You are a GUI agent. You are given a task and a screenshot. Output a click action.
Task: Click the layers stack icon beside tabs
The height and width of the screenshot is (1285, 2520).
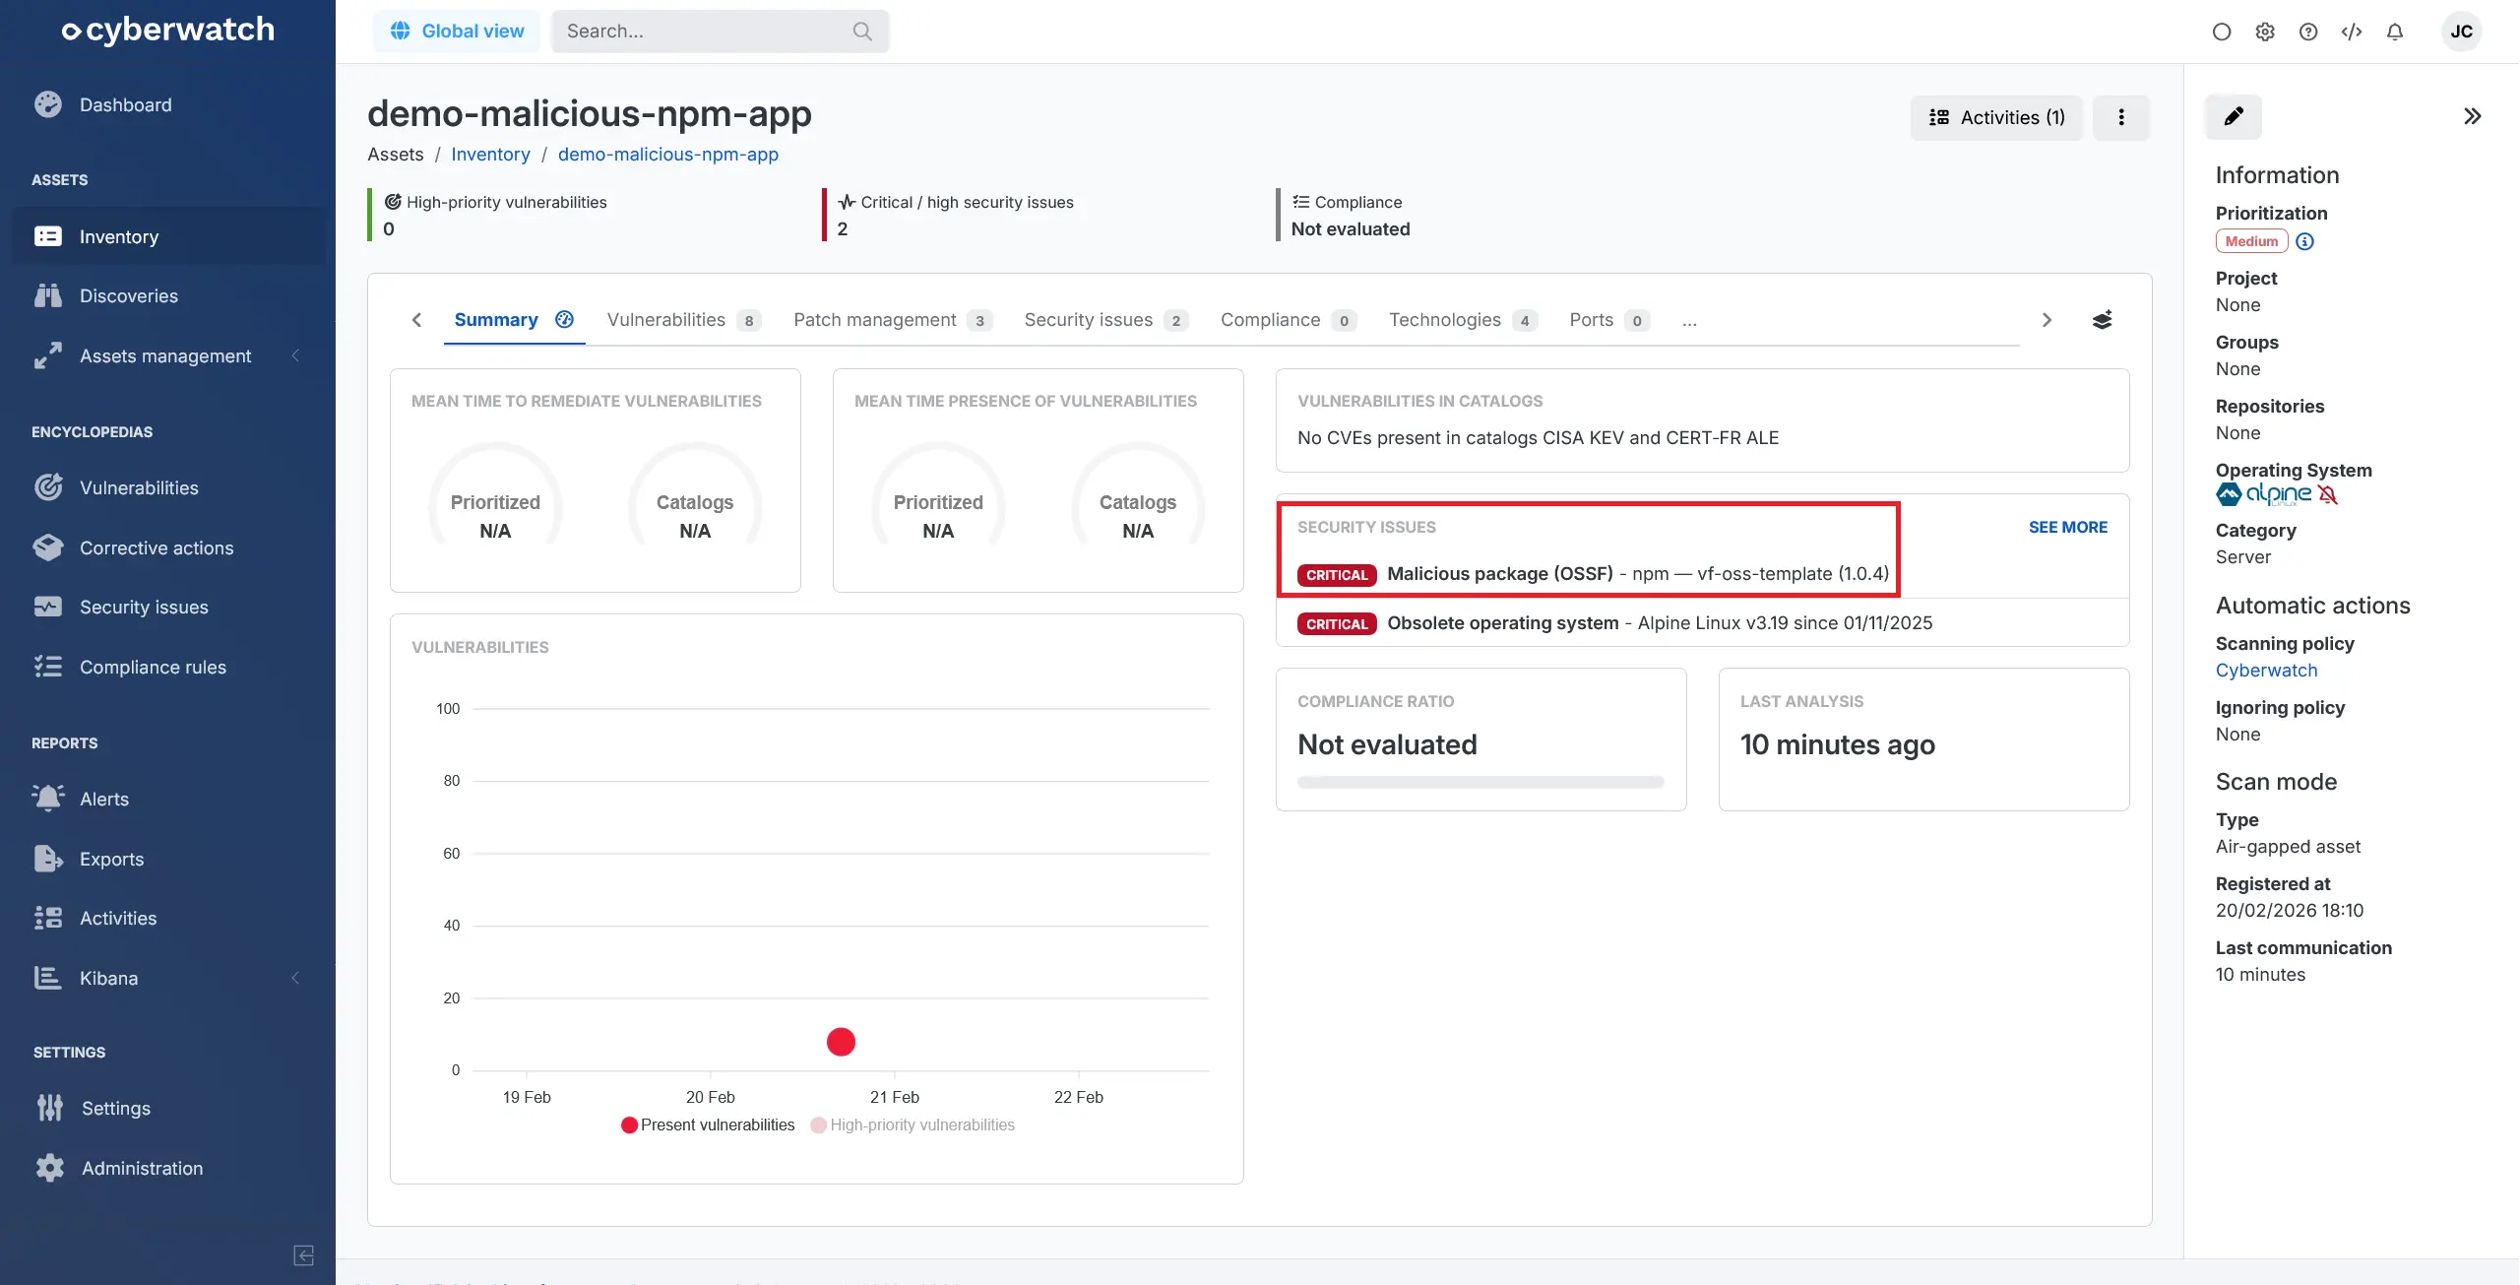(2102, 320)
